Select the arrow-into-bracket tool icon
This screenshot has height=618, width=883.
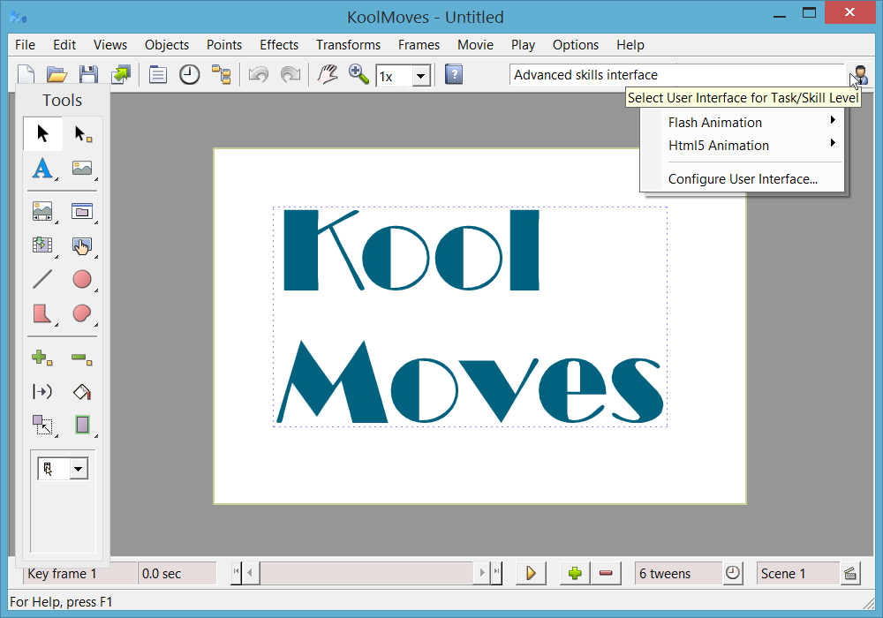pyautogui.click(x=42, y=391)
